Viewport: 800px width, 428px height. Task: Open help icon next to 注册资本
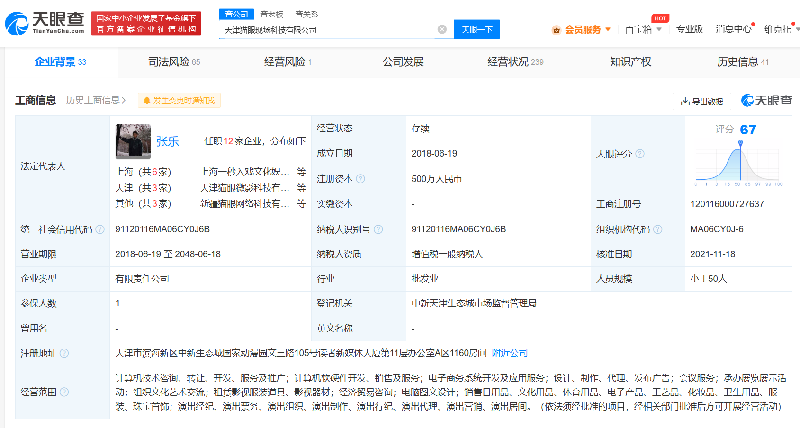[360, 179]
